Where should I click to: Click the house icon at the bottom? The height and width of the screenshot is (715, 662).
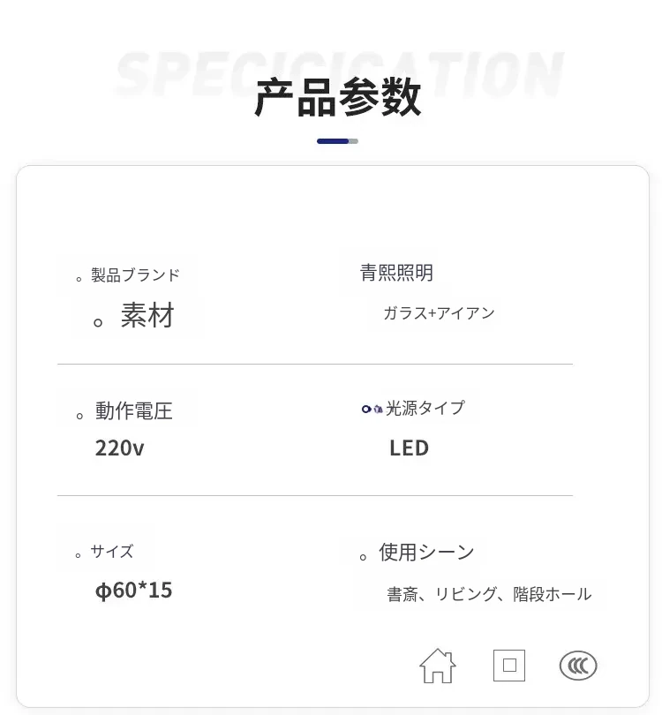point(438,665)
